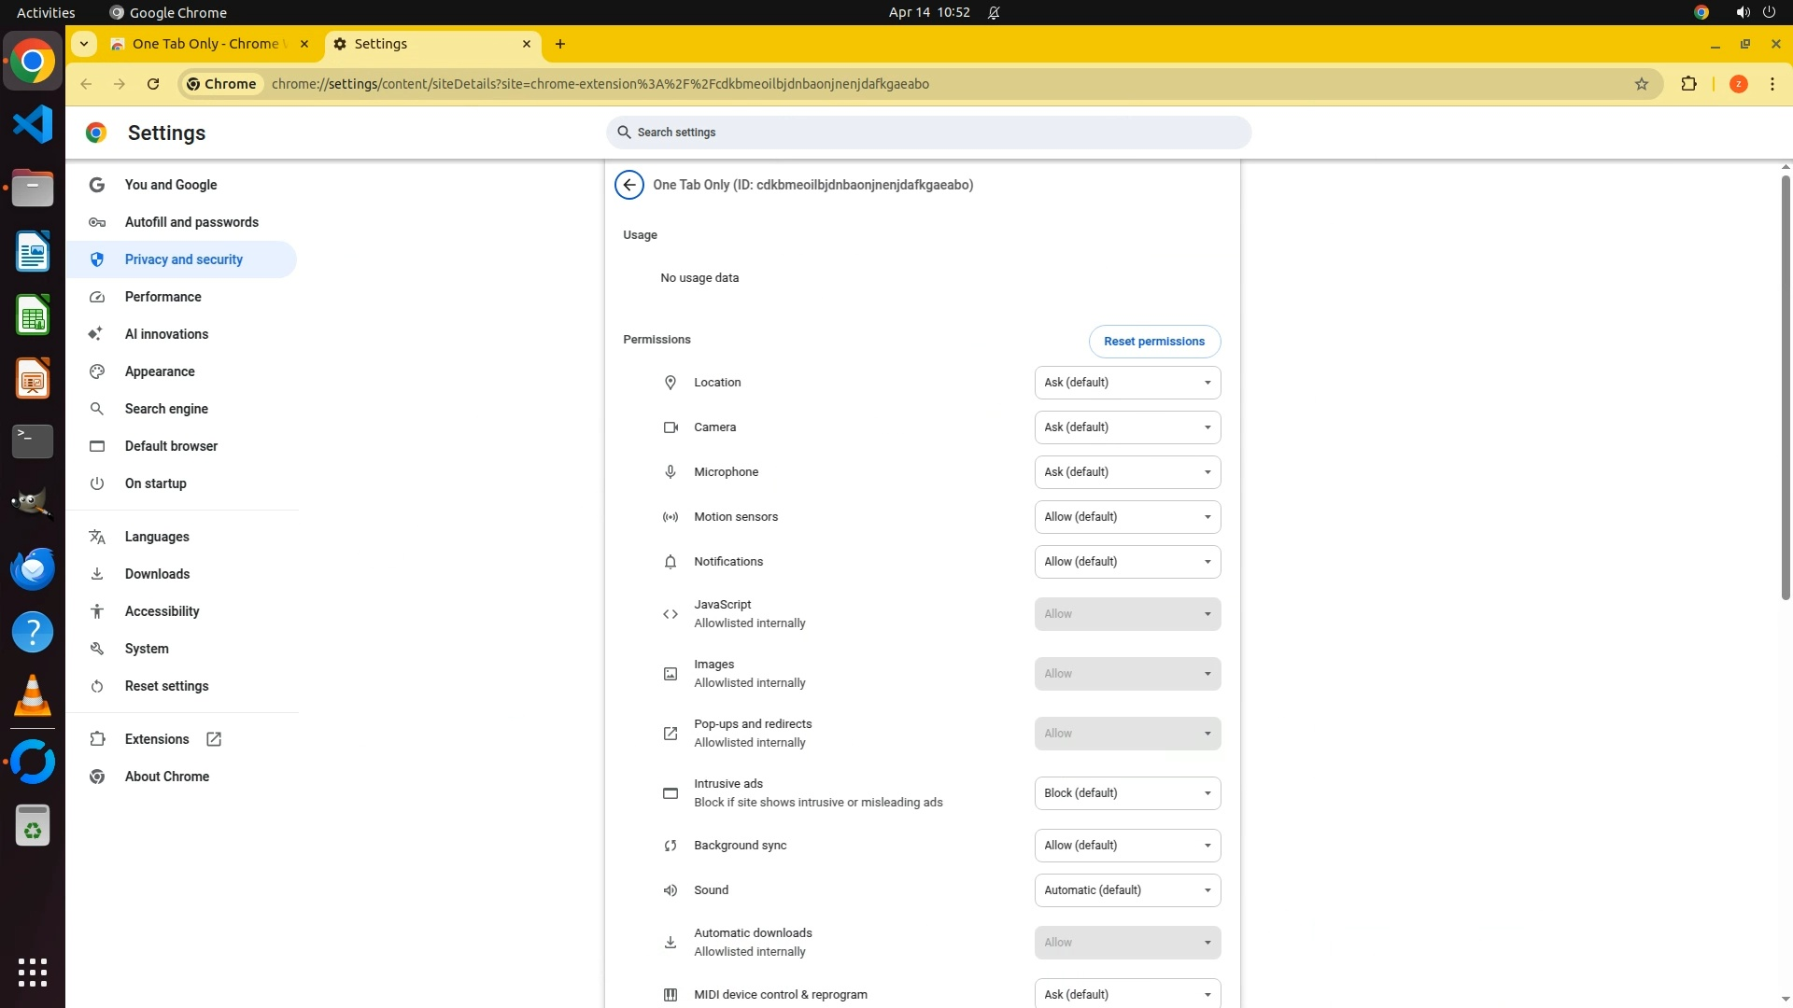
Task: Open the tab search chevron button
Action: click(x=84, y=44)
